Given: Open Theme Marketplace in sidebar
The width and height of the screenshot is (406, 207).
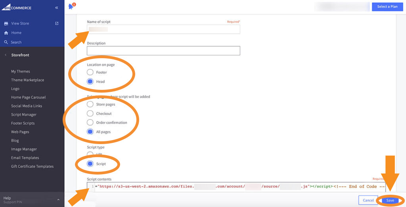Looking at the screenshot, I should pyautogui.click(x=27, y=80).
